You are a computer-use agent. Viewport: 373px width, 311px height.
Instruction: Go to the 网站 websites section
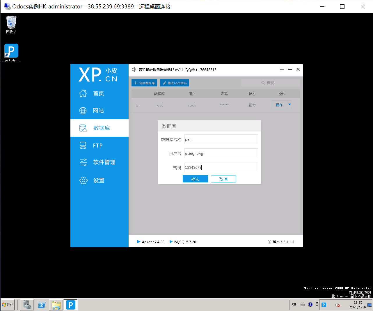click(x=98, y=111)
